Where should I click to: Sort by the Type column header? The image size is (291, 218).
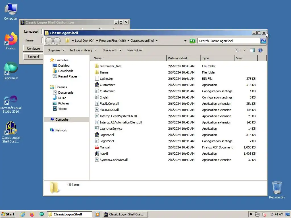pyautogui.click(x=218, y=58)
